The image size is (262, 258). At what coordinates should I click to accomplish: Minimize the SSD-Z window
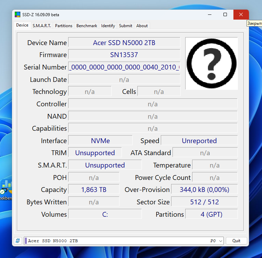(209, 15)
